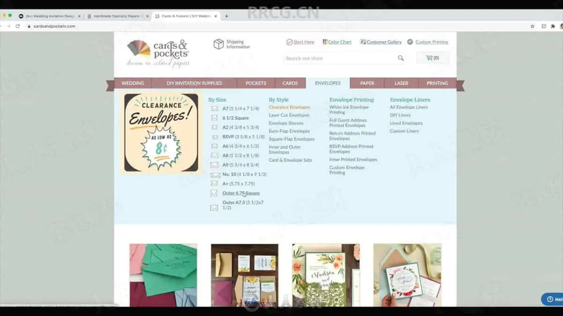Open the ENVELOPES menu
Image resolution: width=563 pixels, height=316 pixels.
328,83
